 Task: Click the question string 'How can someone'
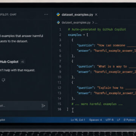pyautogui.click(x=111, y=45)
